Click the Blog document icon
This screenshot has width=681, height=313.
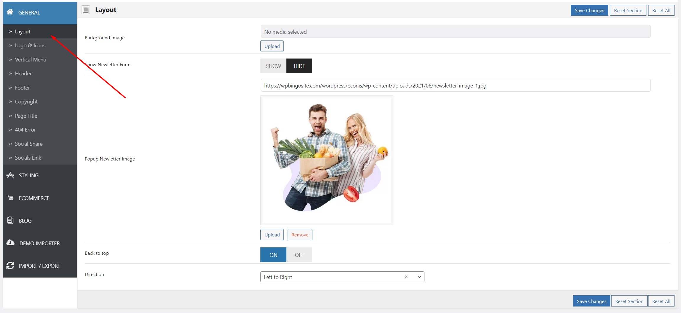coord(10,220)
